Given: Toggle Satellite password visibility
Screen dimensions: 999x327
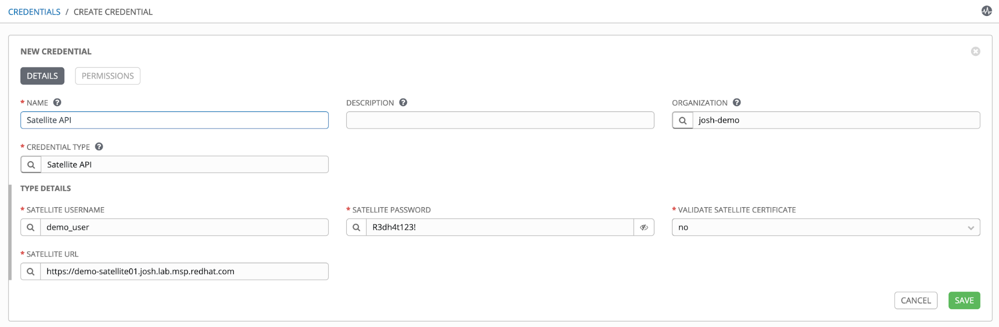Looking at the screenshot, I should [644, 227].
